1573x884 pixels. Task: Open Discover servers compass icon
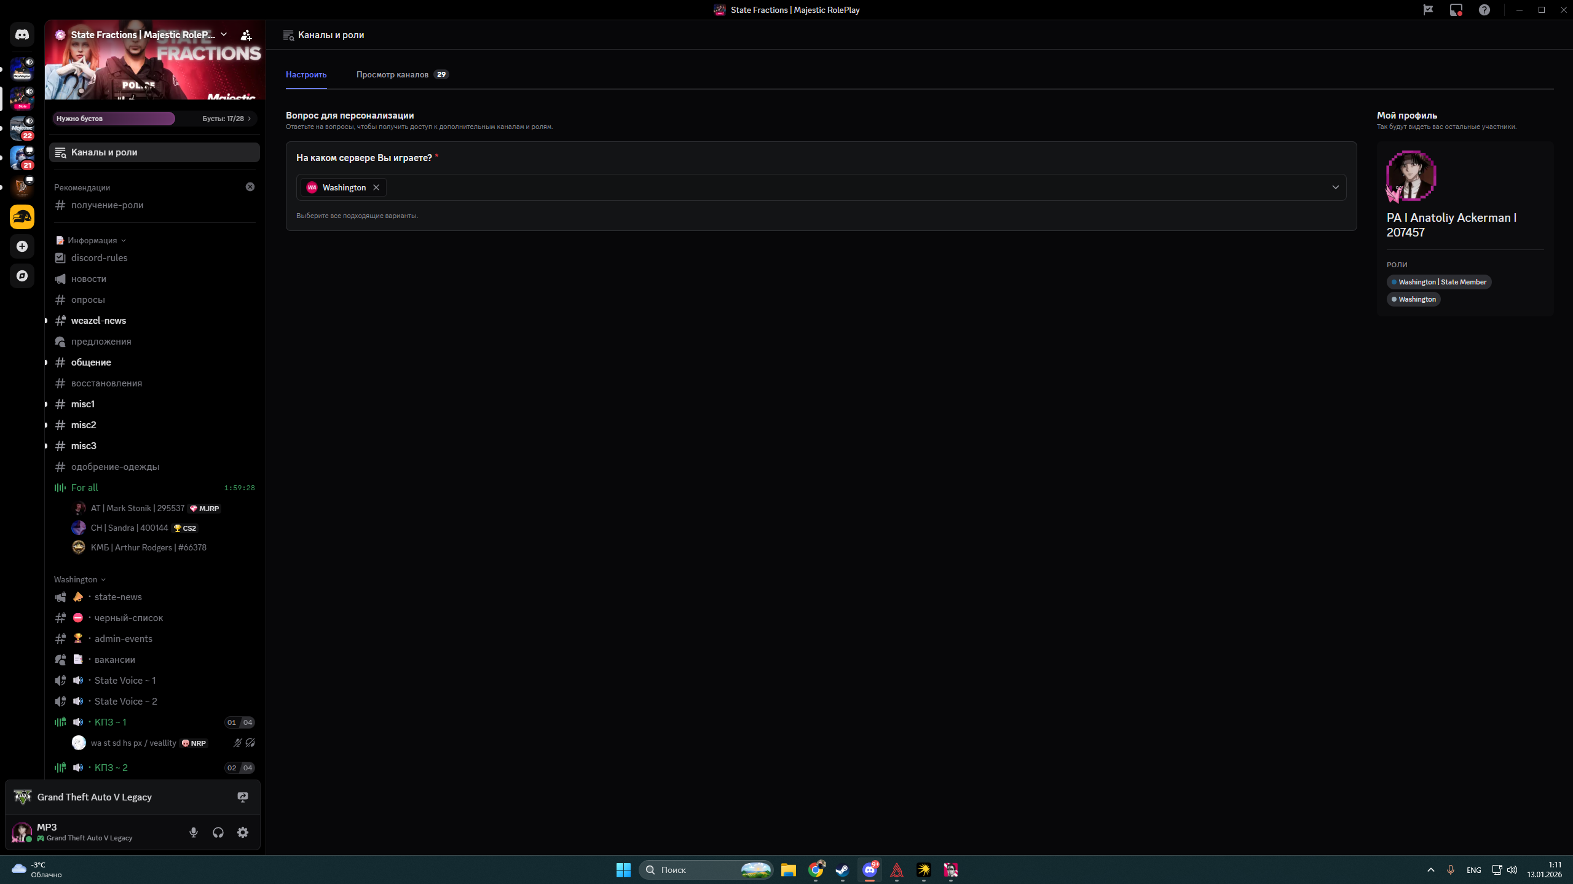[22, 276]
